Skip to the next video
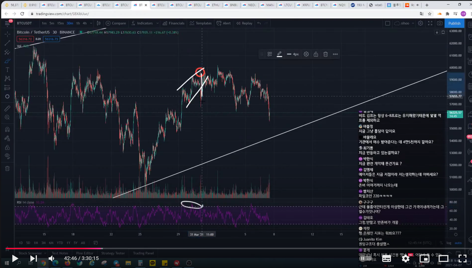Screen dimensions: 472x268 [33, 258]
